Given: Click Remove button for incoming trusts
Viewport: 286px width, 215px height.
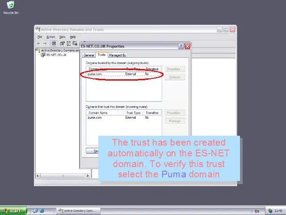Looking at the screenshot, I should click(x=175, y=121).
